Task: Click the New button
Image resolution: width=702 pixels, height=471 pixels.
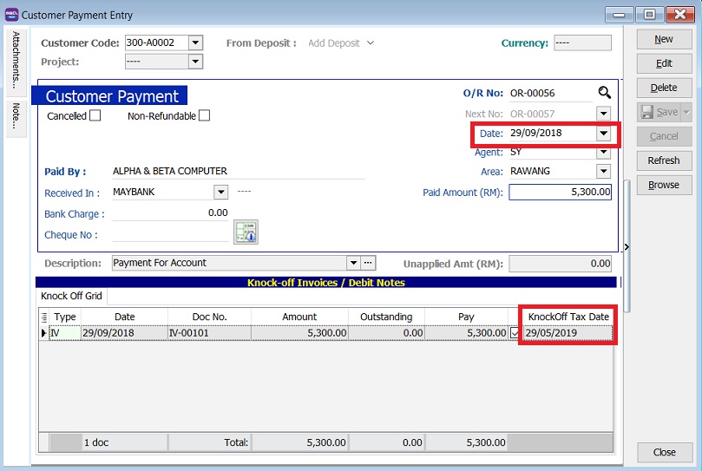Action: click(664, 39)
